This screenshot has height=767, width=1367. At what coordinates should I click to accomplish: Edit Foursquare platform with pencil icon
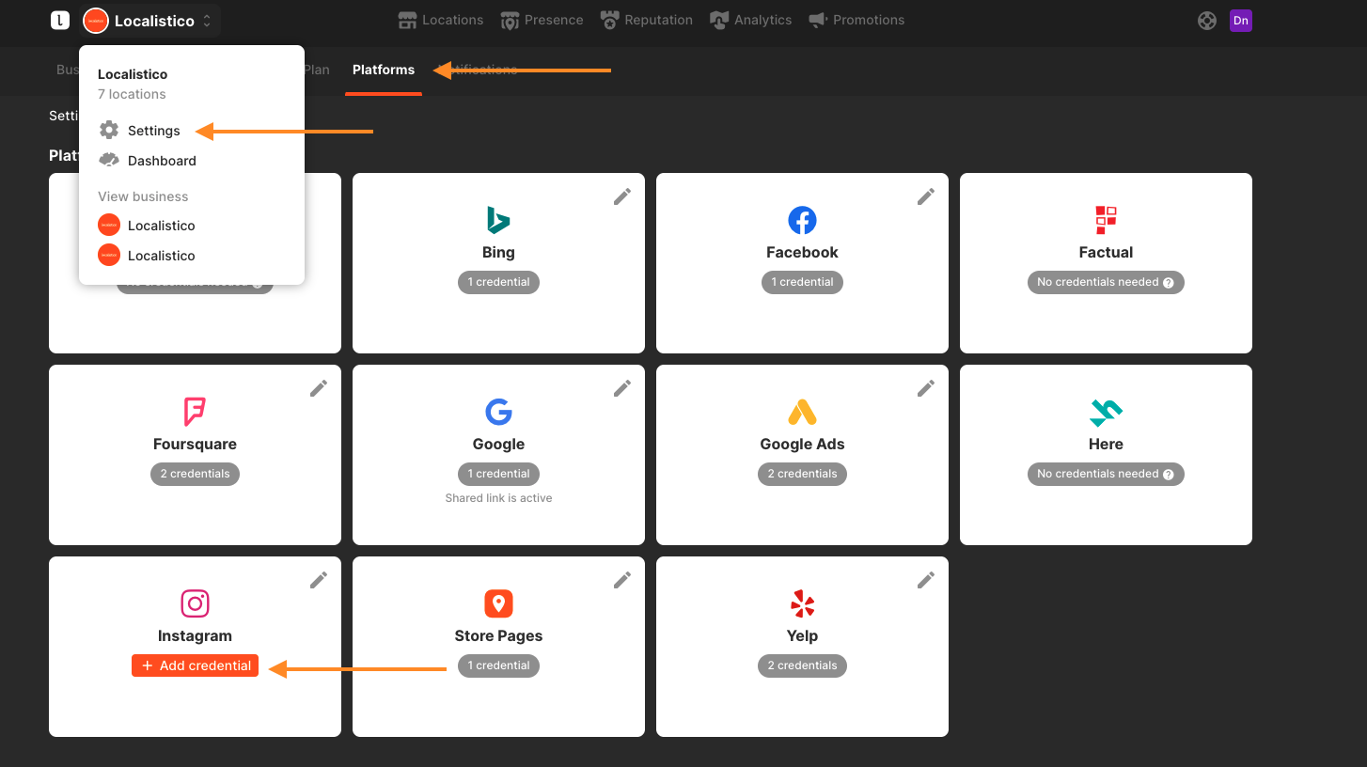tap(319, 388)
